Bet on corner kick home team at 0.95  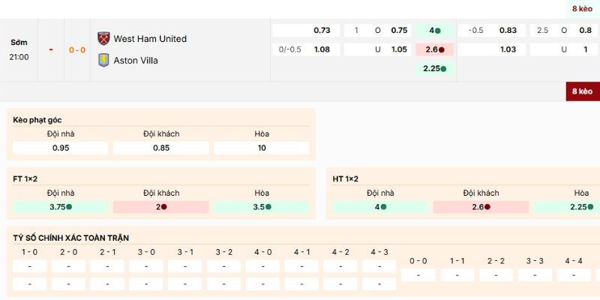[x=61, y=148]
